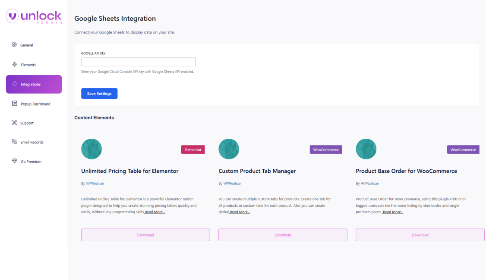Open WPRealizer link under Unlimited Pricing Table
Viewport: 486px width, 280px height.
coord(95,184)
